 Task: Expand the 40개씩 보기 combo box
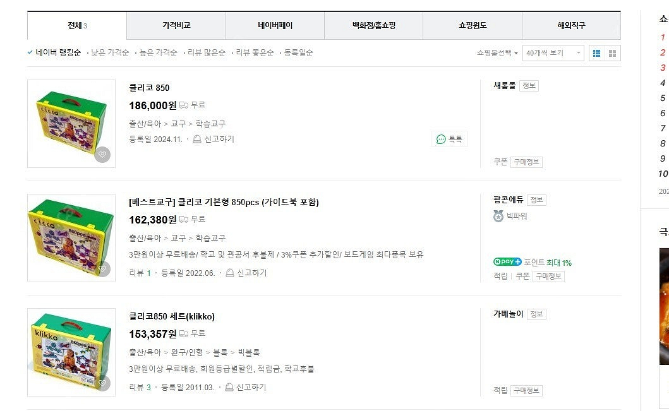tap(553, 53)
